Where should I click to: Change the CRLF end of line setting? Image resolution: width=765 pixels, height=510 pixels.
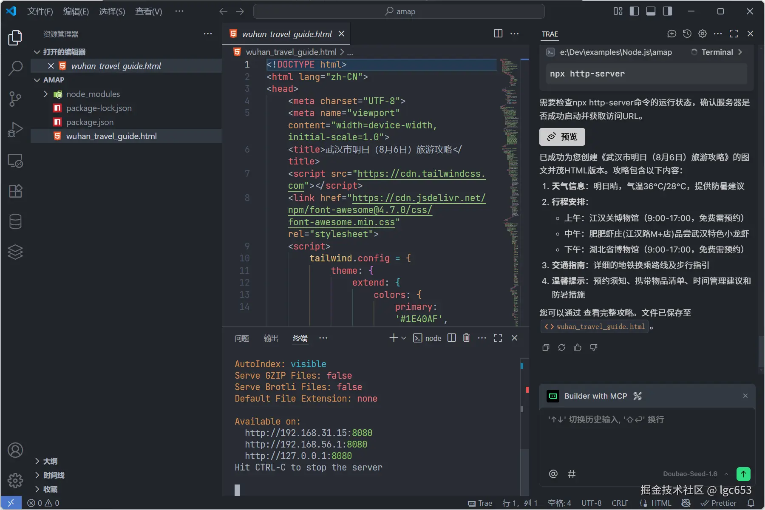[x=620, y=503]
